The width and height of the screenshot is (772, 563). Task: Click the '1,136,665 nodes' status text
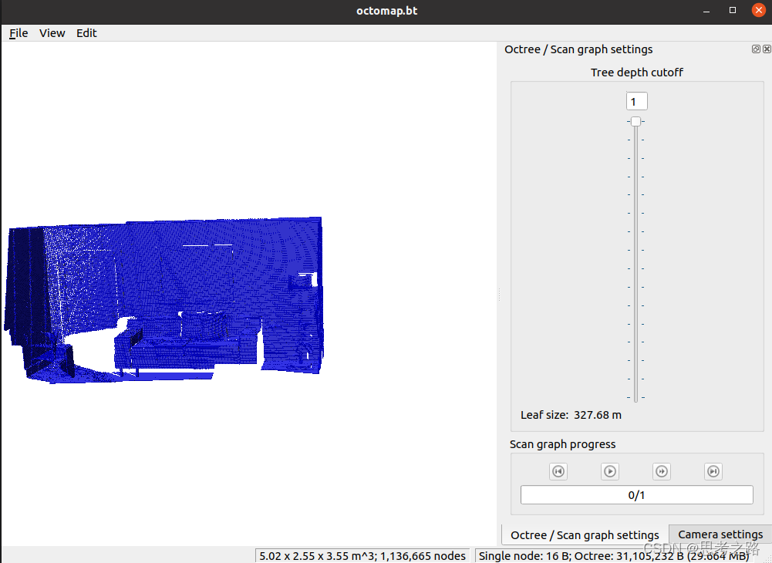[x=423, y=556]
